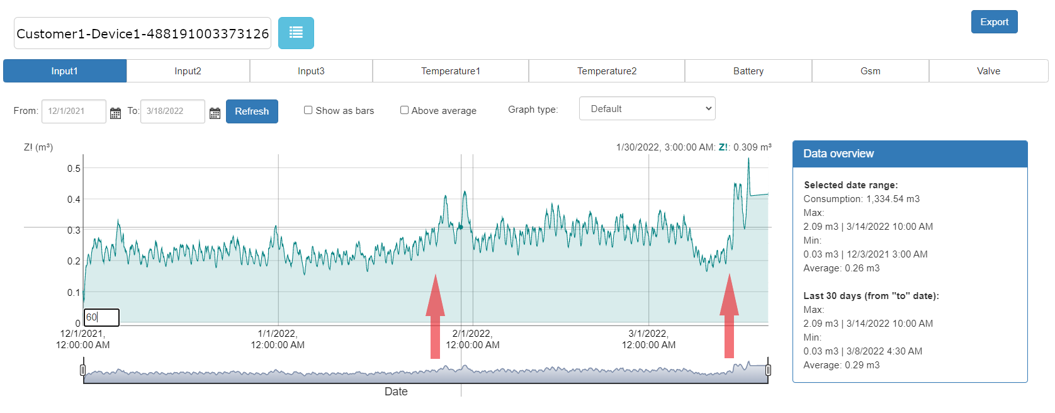This screenshot has width=1055, height=413.
Task: Open the From date calendar picker
Action: pos(115,113)
